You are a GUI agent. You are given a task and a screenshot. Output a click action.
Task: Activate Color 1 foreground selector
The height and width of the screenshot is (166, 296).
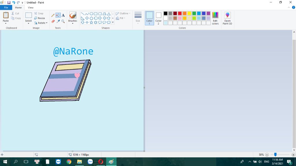tap(149, 18)
